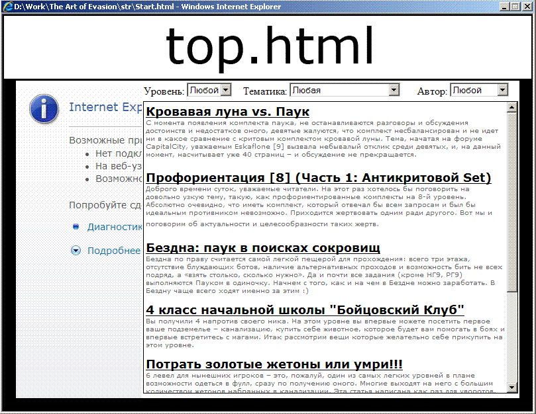
Task: Click the Автор label
Action: tap(432, 91)
